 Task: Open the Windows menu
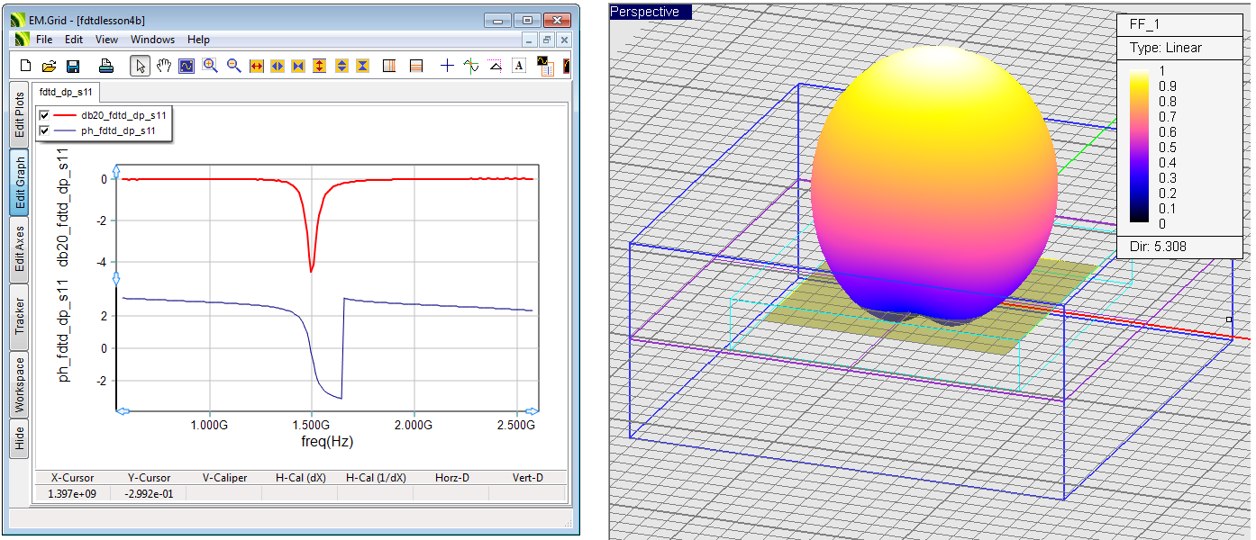point(152,40)
